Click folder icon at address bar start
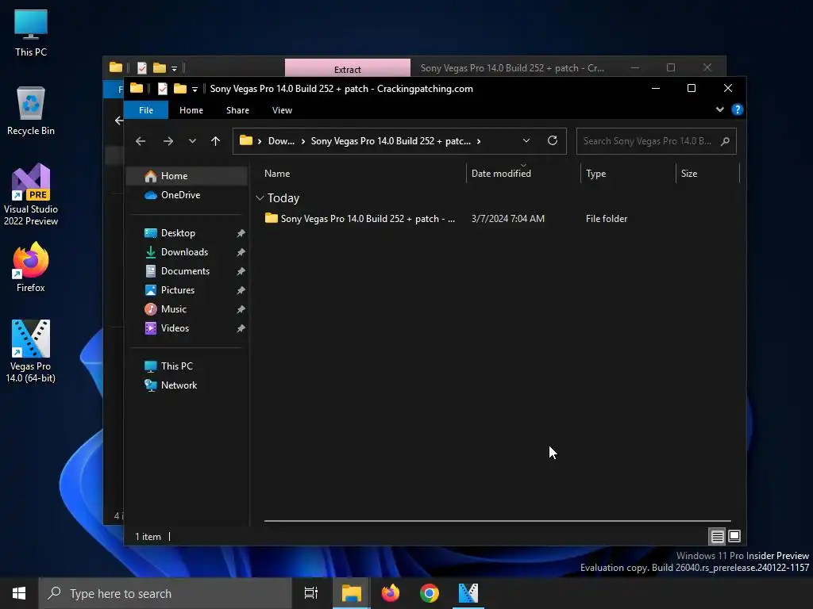 coord(246,141)
